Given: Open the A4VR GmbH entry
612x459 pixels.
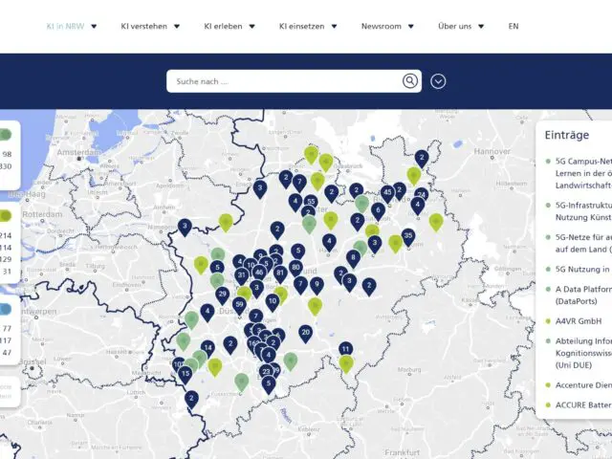Looking at the screenshot, I should click(577, 321).
